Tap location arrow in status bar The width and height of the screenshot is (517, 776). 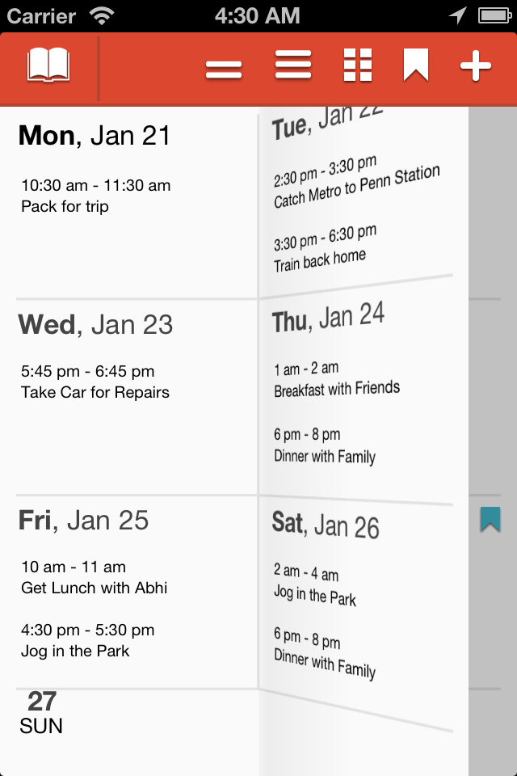pyautogui.click(x=458, y=15)
